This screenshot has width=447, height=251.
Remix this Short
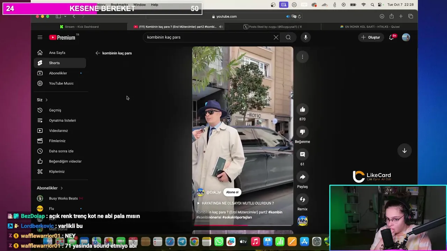(302, 199)
